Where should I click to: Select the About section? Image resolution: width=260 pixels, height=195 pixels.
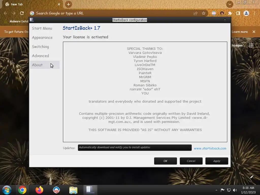pos(45,65)
